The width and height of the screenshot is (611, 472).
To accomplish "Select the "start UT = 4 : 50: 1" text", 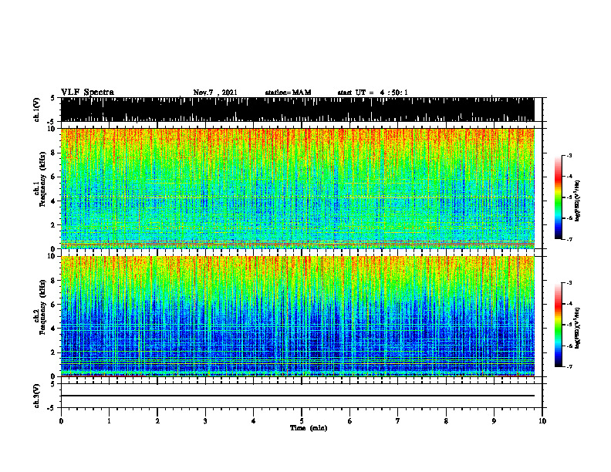I will click(373, 93).
